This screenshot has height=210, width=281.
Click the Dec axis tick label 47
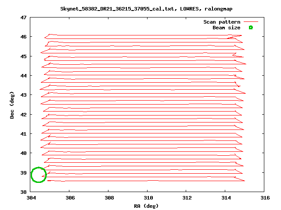pos(23,17)
